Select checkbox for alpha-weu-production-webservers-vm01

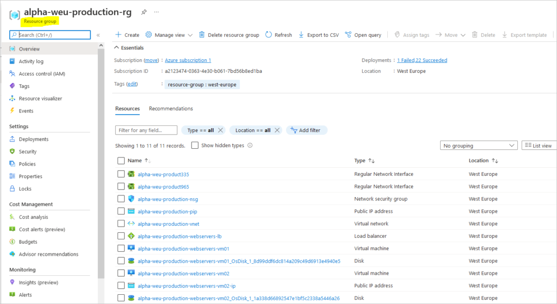coord(121,249)
